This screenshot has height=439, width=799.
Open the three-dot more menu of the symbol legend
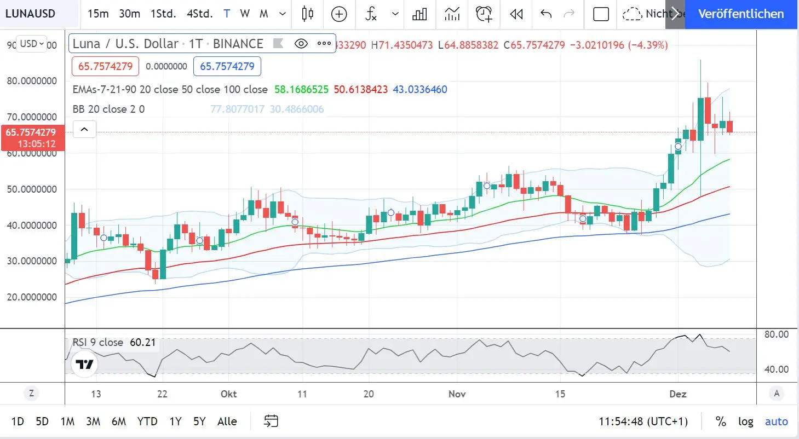tap(324, 44)
